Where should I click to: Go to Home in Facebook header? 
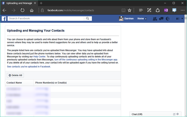141,18
